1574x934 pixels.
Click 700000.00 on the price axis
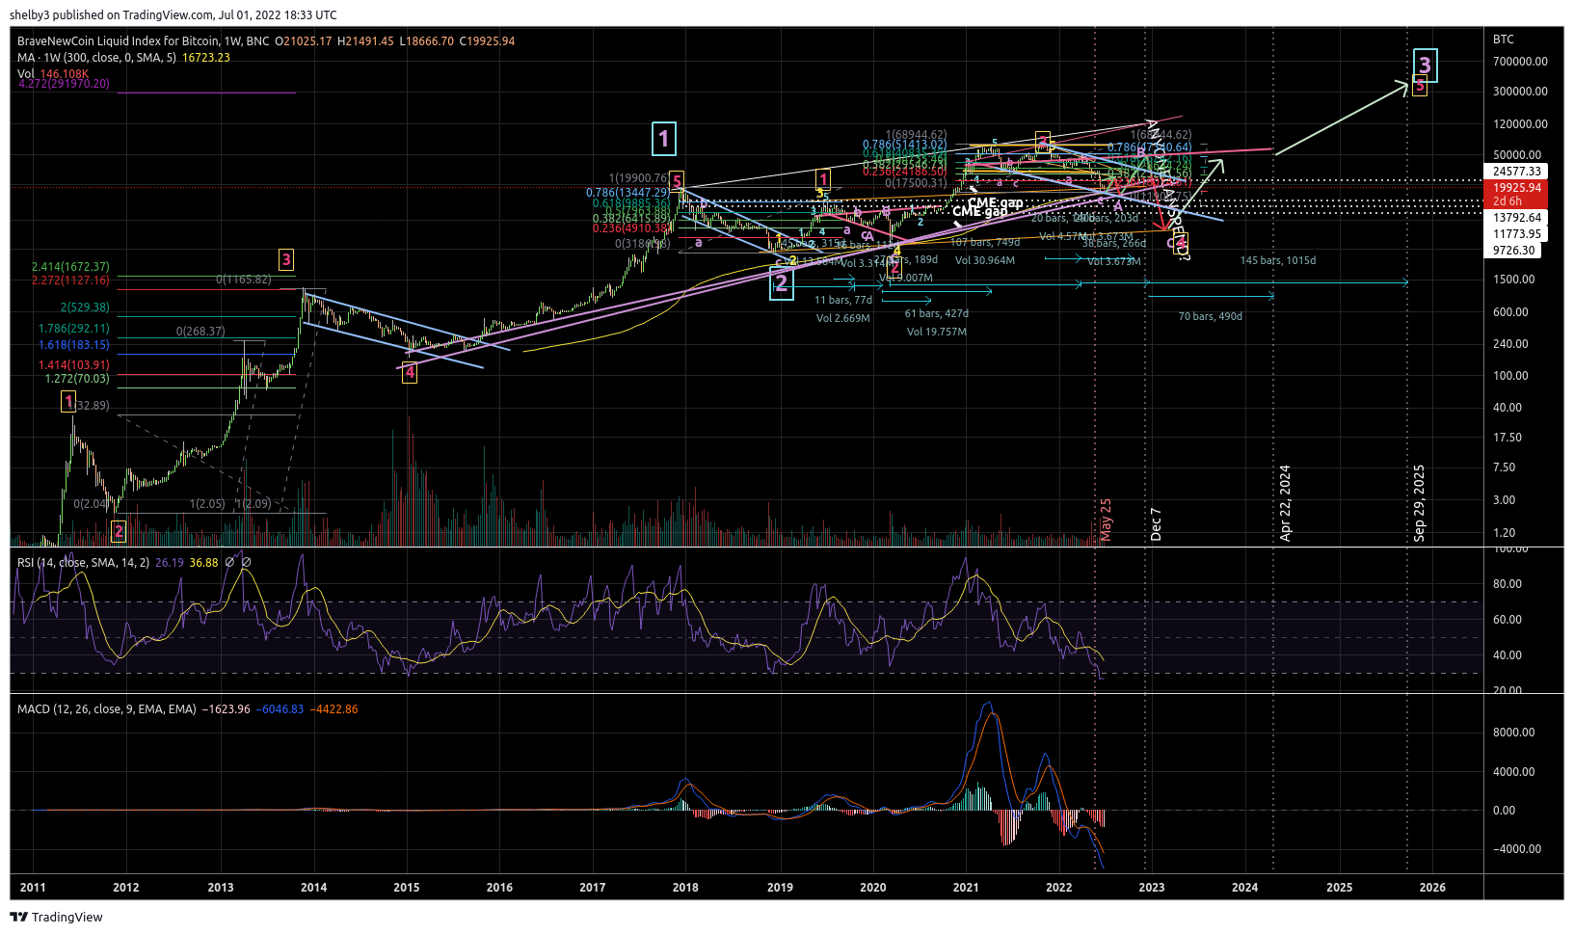point(1520,62)
